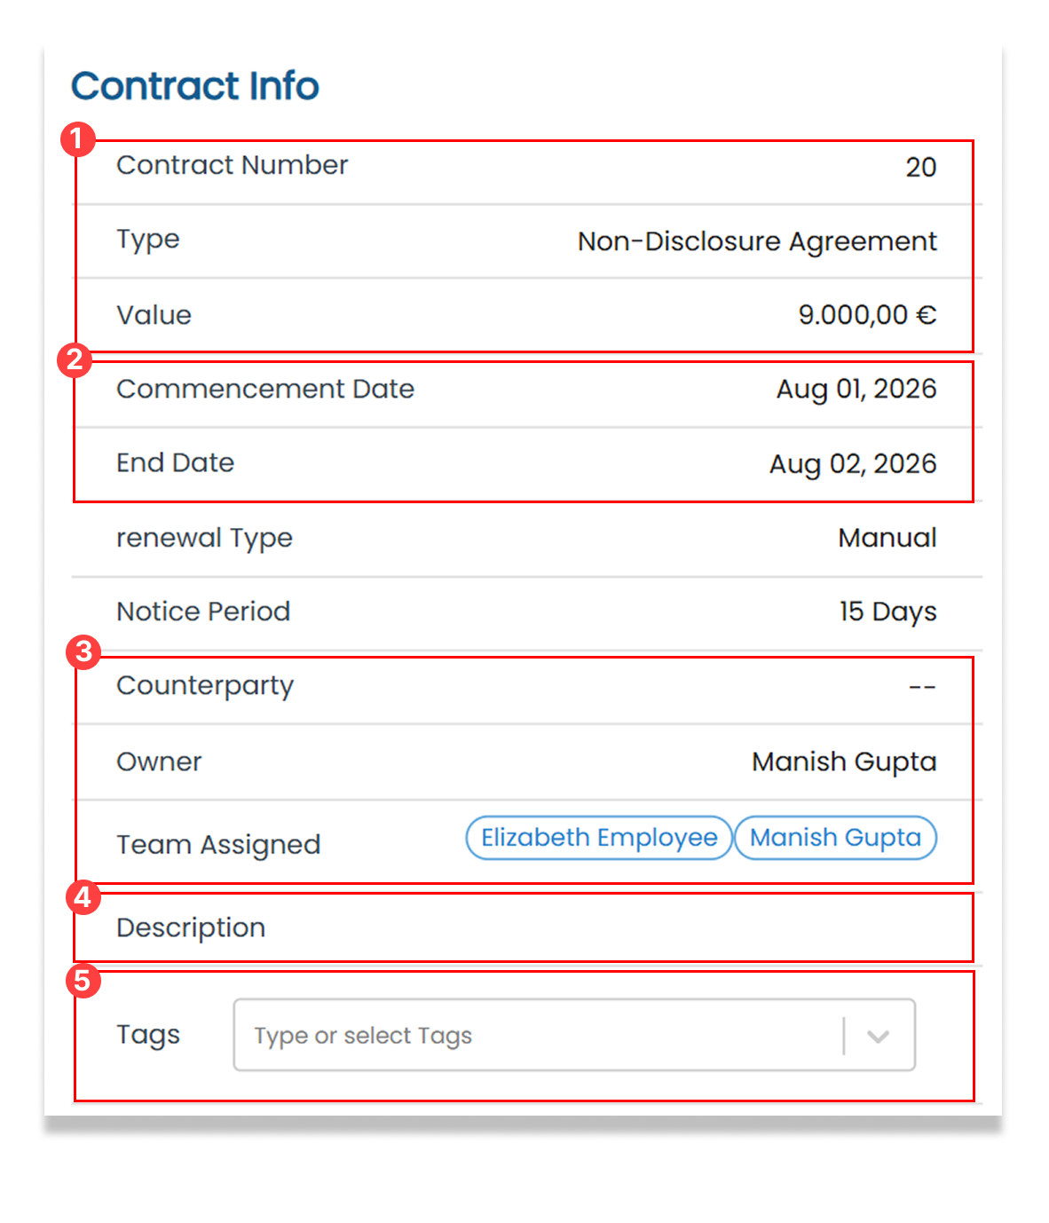Click the Owner name Manish Gupta
This screenshot has height=1223, width=1049.
pyautogui.click(x=844, y=761)
